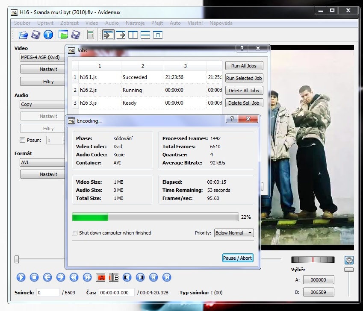Image resolution: width=363 pixels, height=311 pixels.
Task: Open the AVI format dropdown
Action: pyautogui.click(x=42, y=162)
